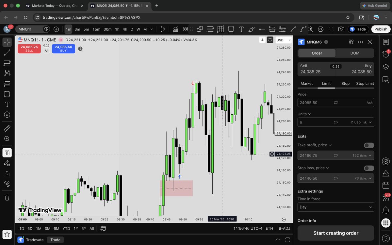This screenshot has height=245, width=392.
Task: Select the rectangle shape tool in left sidebar
Action: pyautogui.click(x=7, y=94)
